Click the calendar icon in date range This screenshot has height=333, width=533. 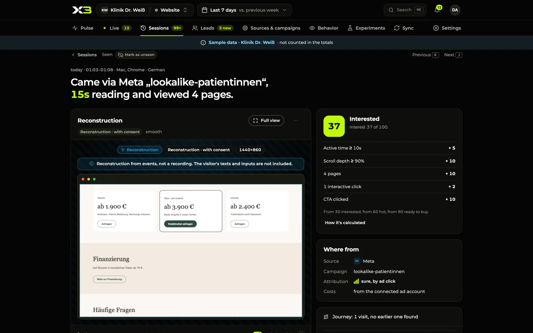[205, 10]
